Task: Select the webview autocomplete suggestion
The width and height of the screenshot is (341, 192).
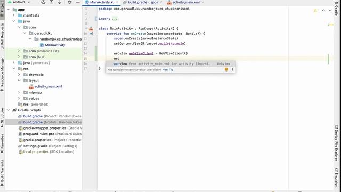Action: (170, 64)
